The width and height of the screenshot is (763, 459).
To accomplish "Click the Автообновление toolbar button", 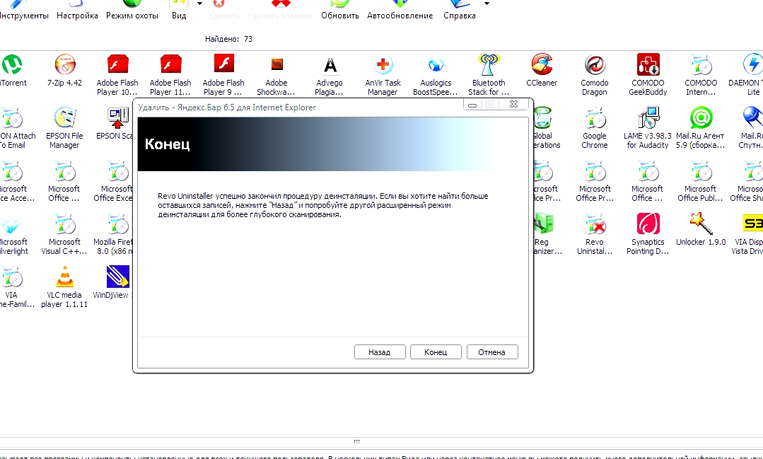I will tap(400, 10).
